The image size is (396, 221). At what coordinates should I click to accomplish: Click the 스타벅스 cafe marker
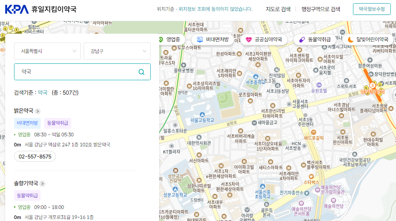pos(311,176)
